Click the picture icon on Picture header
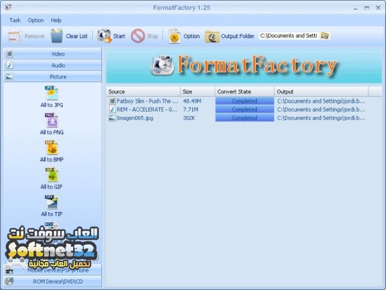 pos(10,77)
